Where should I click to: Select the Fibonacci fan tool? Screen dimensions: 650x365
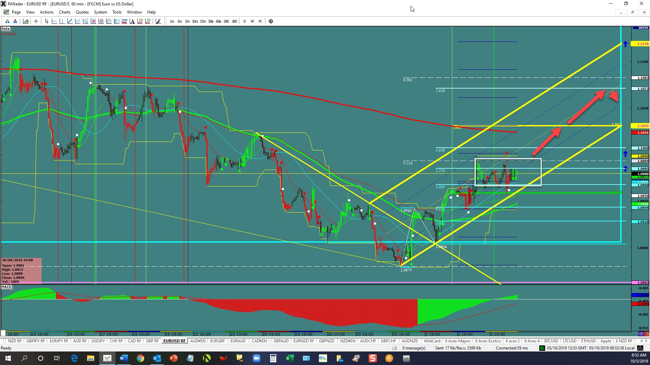click(109, 21)
